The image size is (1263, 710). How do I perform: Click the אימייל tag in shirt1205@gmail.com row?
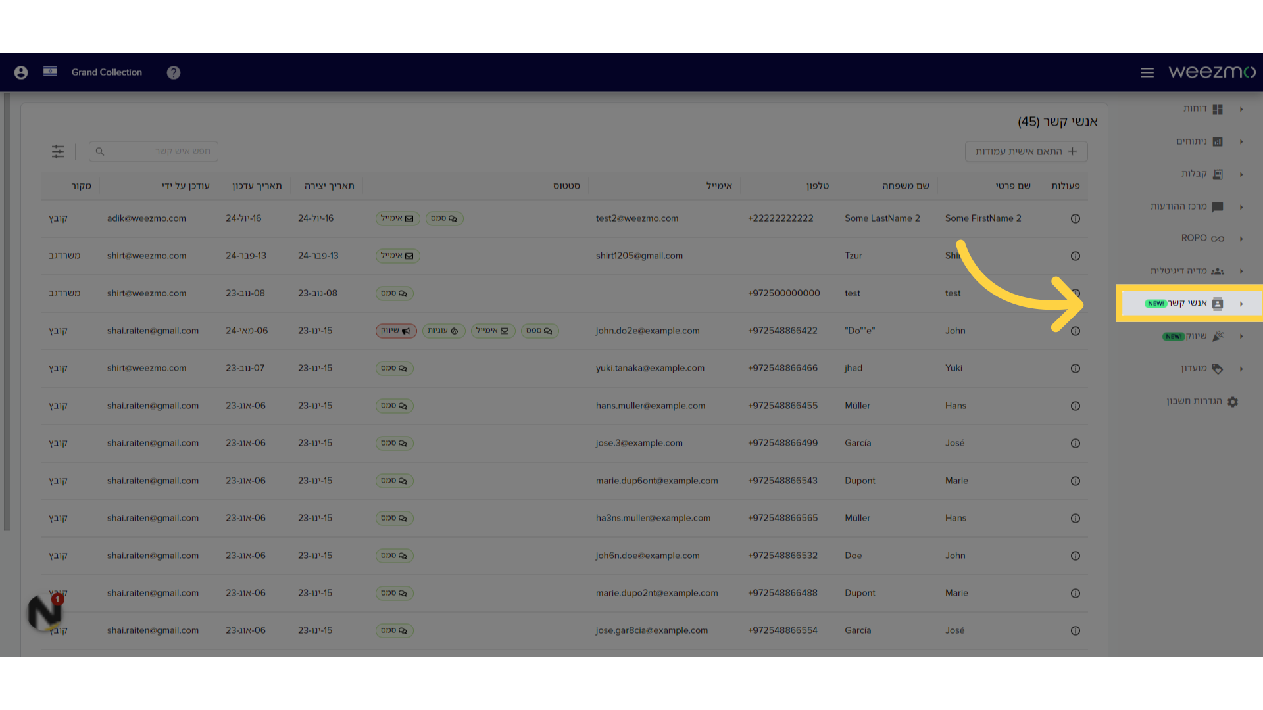tap(397, 256)
